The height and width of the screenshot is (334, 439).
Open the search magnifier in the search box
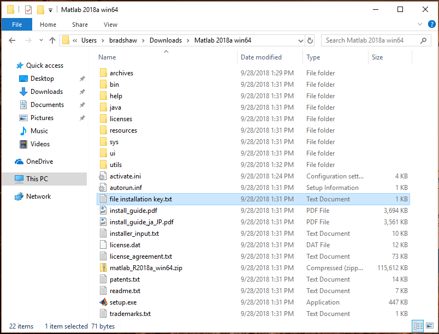423,40
